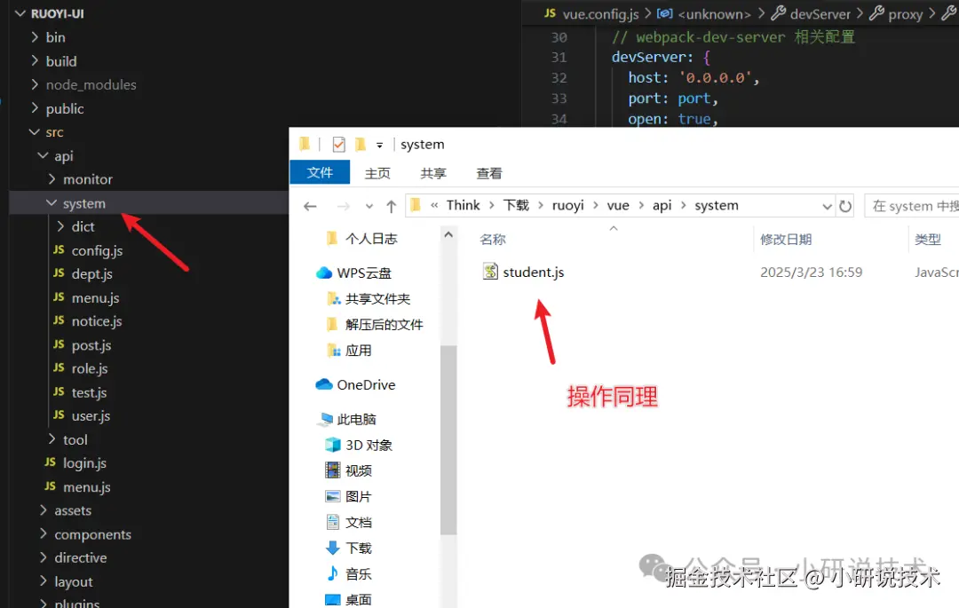The height and width of the screenshot is (608, 959).
Task: Click the config.js JS icon
Action: [x=59, y=250]
